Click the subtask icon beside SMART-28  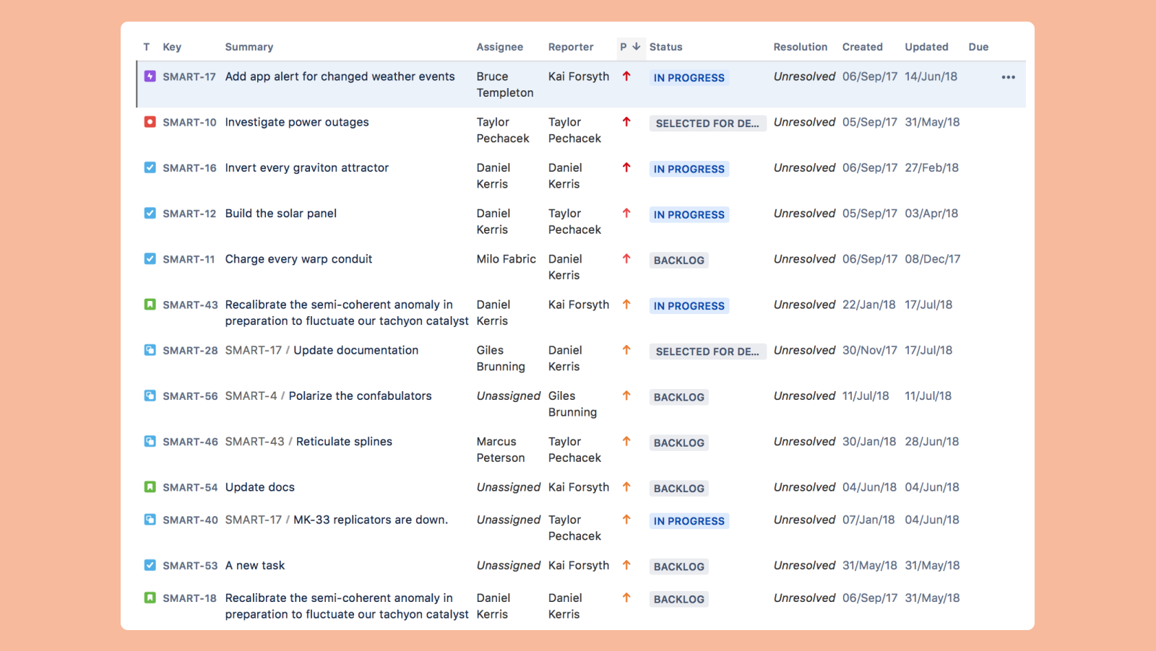click(x=149, y=350)
